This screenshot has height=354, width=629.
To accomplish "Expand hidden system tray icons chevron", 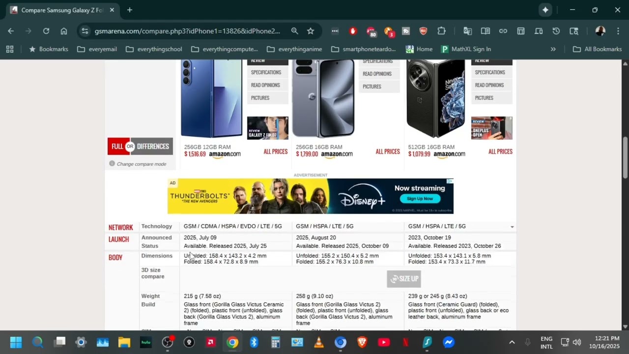I will click(512, 342).
